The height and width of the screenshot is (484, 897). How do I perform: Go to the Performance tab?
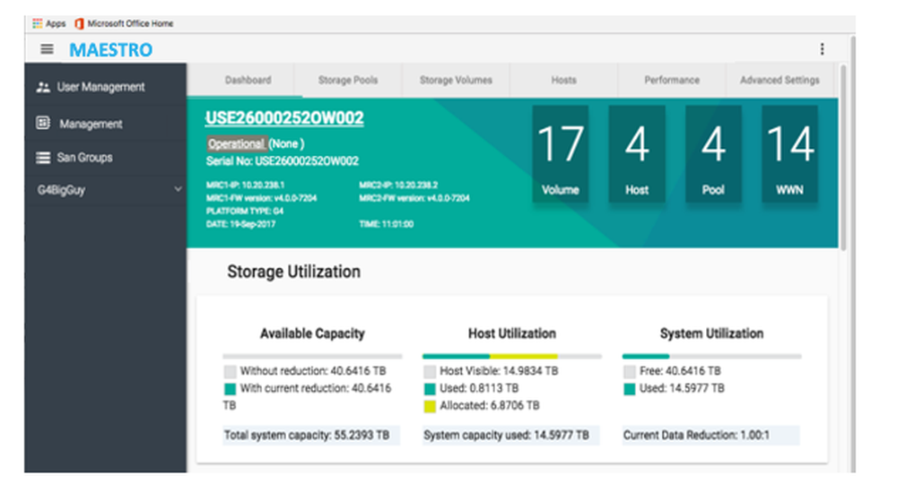point(671,80)
